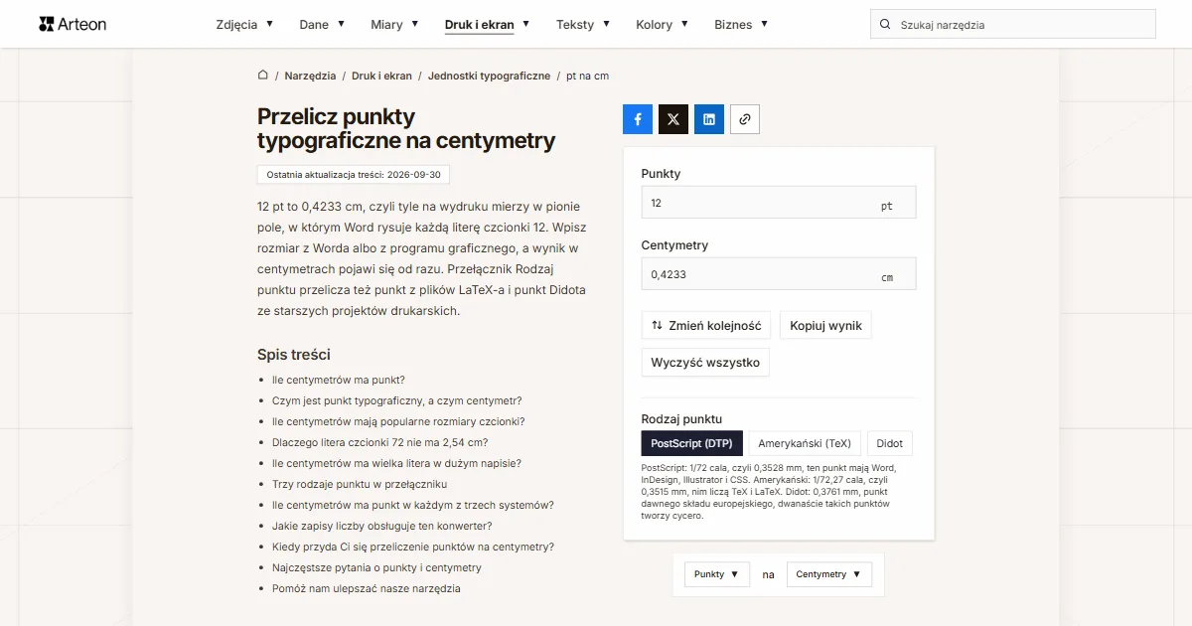Click the search magnifier icon
This screenshot has width=1192, height=626.
(886, 24)
